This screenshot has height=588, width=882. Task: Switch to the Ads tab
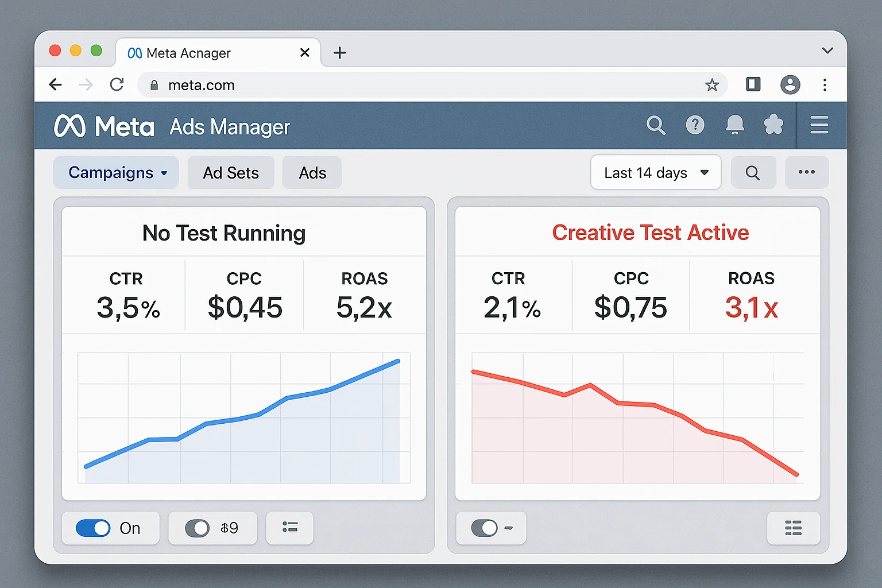pos(312,172)
